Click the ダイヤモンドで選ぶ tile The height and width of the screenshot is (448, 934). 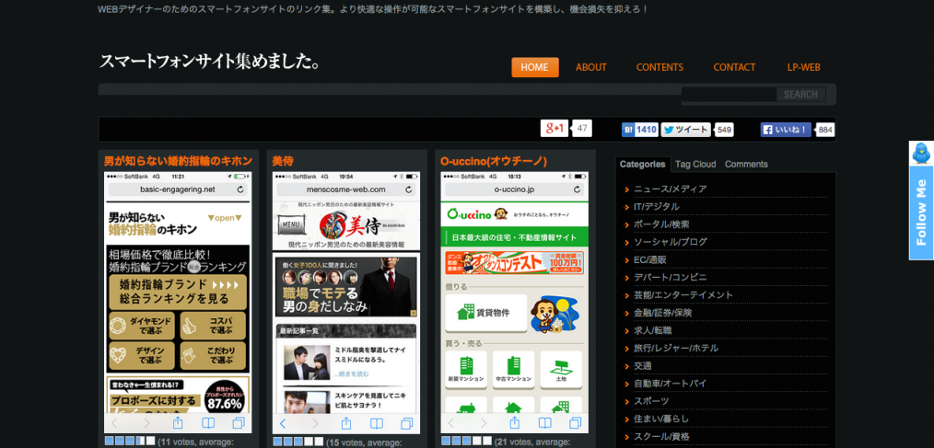[142, 325]
